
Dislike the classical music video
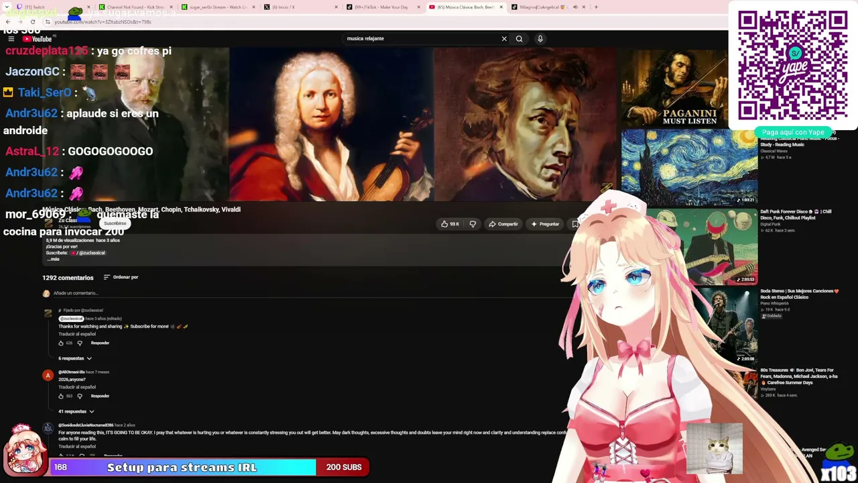pos(473,224)
